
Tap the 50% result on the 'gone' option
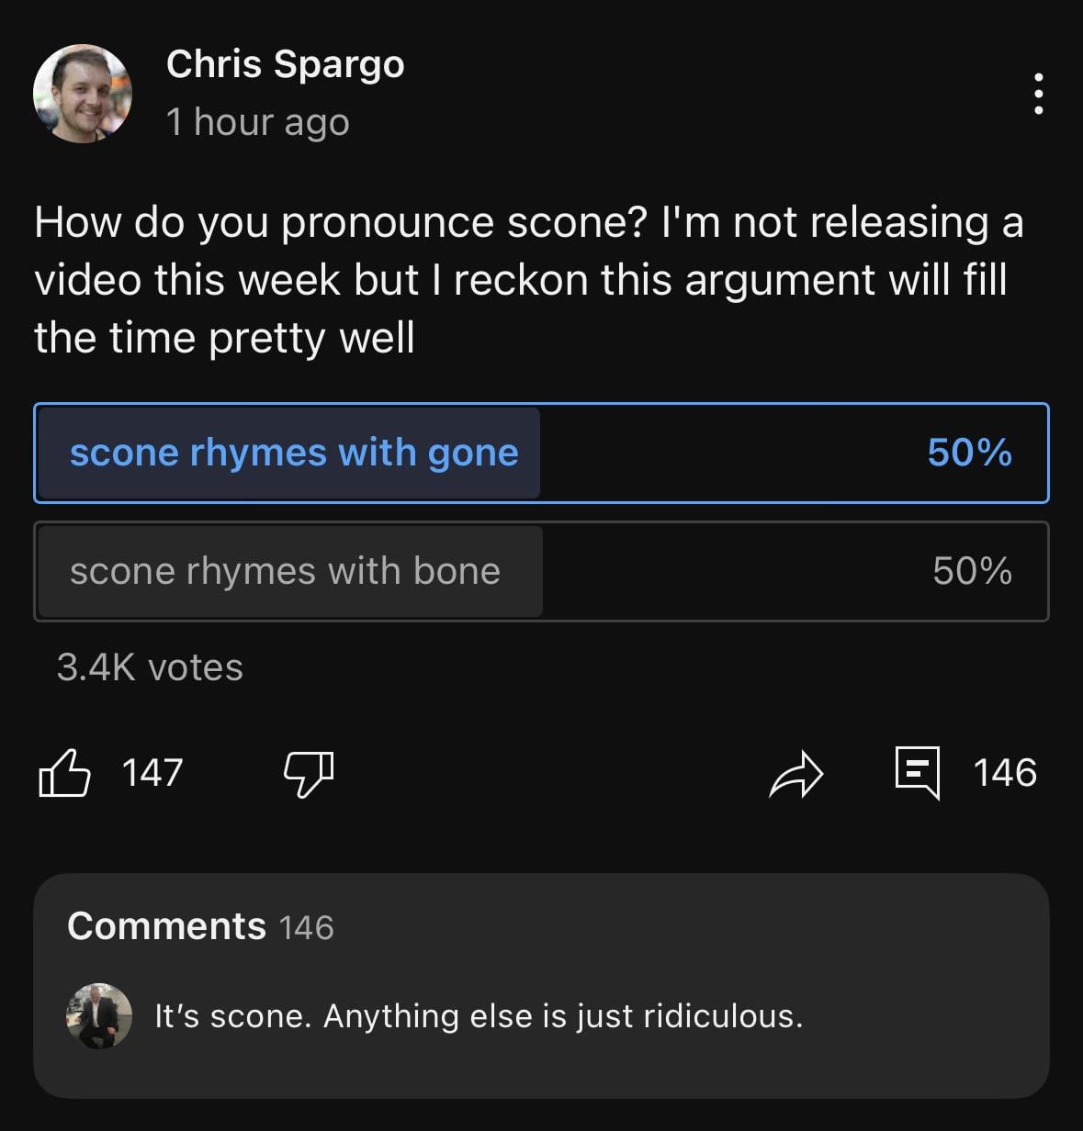969,454
